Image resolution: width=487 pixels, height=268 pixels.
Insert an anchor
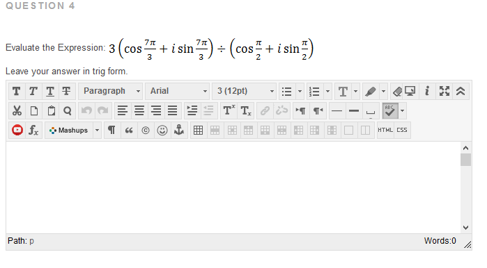(179, 131)
